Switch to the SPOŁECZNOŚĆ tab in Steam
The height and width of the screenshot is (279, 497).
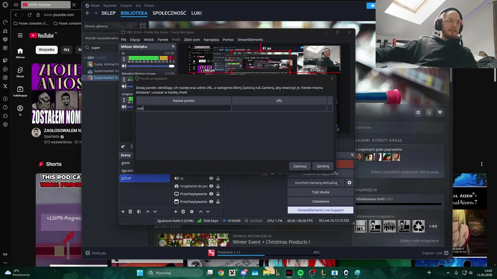(169, 13)
